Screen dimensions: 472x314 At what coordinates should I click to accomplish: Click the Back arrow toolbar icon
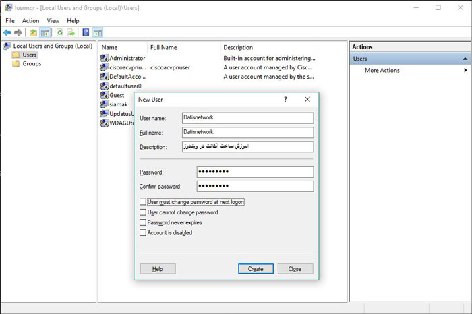tap(7, 32)
